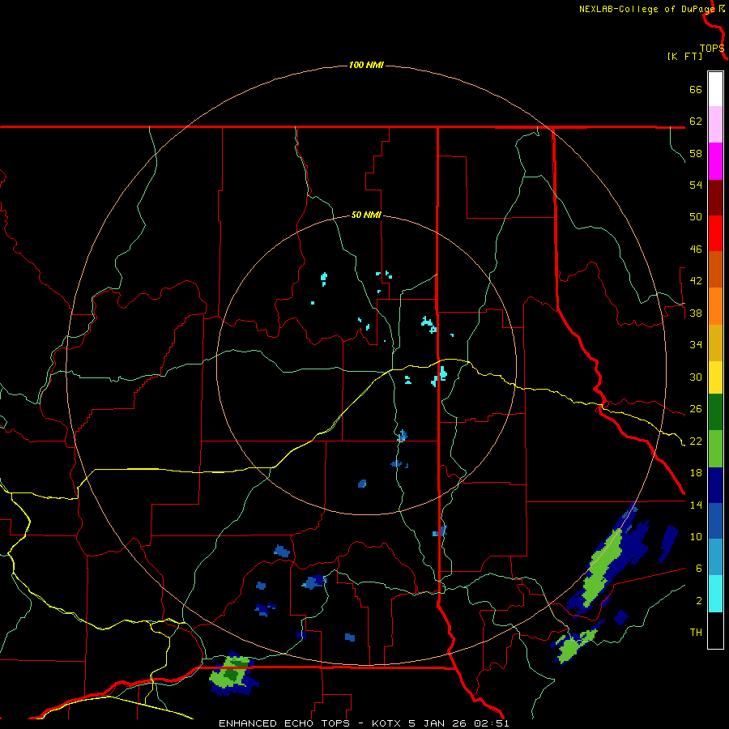Click the black TH legend swatch
Viewport: 729px width, 729px height.
(715, 630)
